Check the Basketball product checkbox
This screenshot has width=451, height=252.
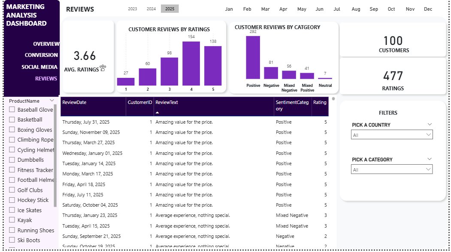(11, 120)
